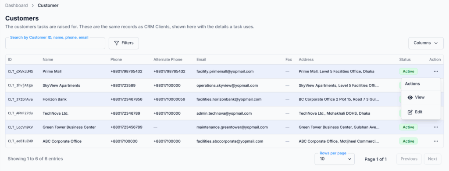Click the eye icon next to View

(410, 97)
